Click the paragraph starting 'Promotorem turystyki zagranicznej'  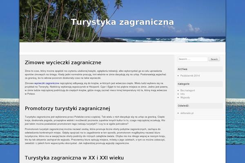95,136
